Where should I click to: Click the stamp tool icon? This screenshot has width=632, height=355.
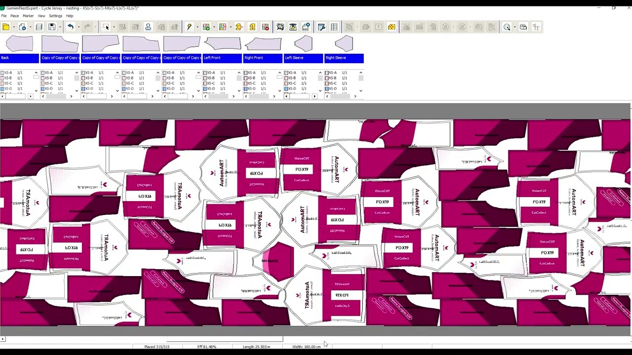click(148, 27)
